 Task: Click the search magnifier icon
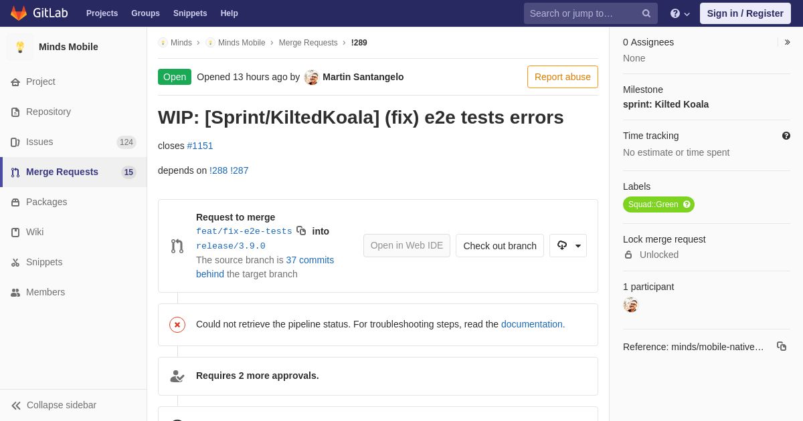pos(646,13)
